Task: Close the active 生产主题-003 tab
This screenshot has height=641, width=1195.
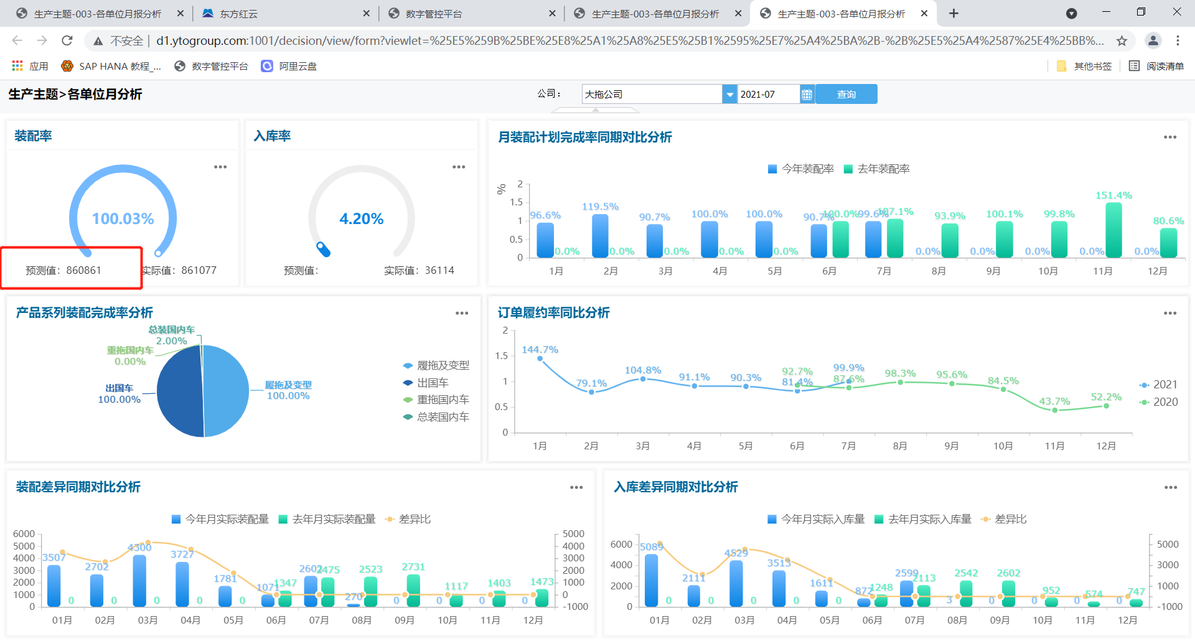Action: click(x=924, y=13)
